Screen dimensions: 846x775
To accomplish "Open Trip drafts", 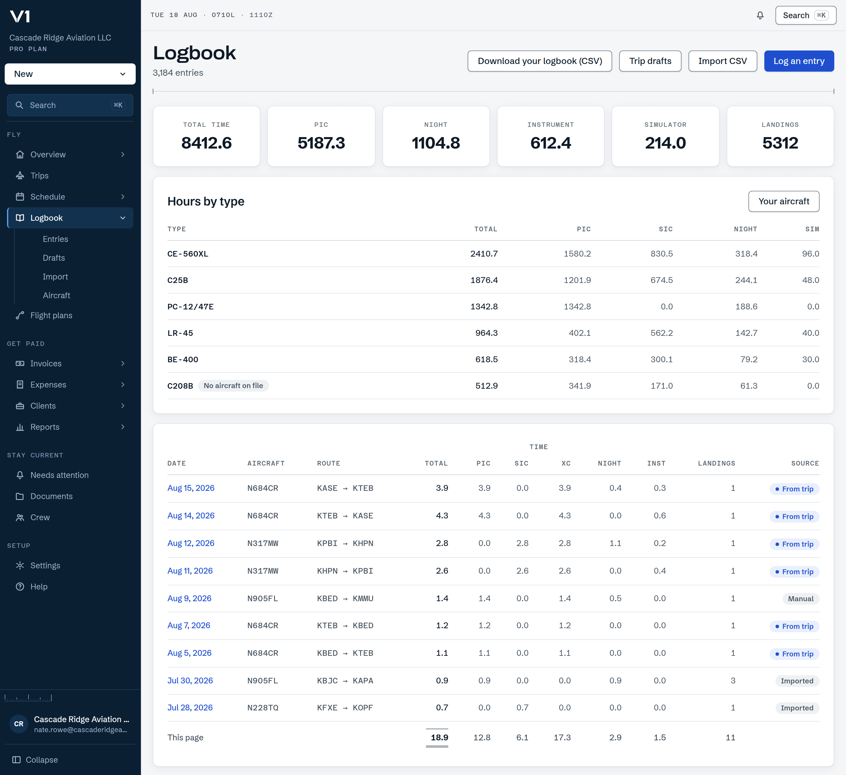I will (x=650, y=61).
